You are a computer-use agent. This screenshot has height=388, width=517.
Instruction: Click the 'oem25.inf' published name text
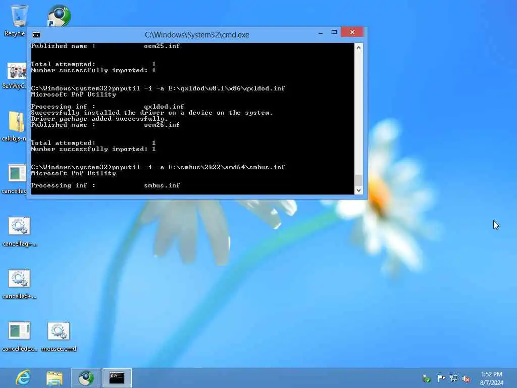[x=162, y=46]
